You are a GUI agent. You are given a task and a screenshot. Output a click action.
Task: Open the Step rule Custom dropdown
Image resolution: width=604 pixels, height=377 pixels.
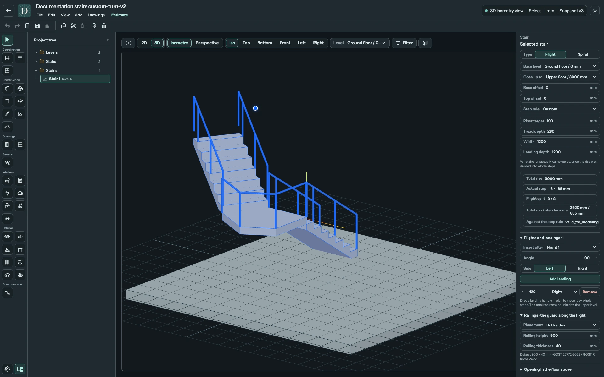560,109
